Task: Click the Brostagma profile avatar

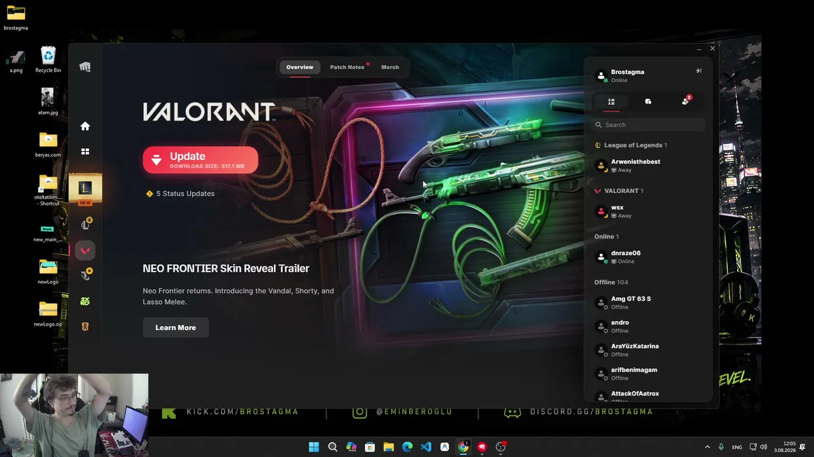Action: point(601,76)
